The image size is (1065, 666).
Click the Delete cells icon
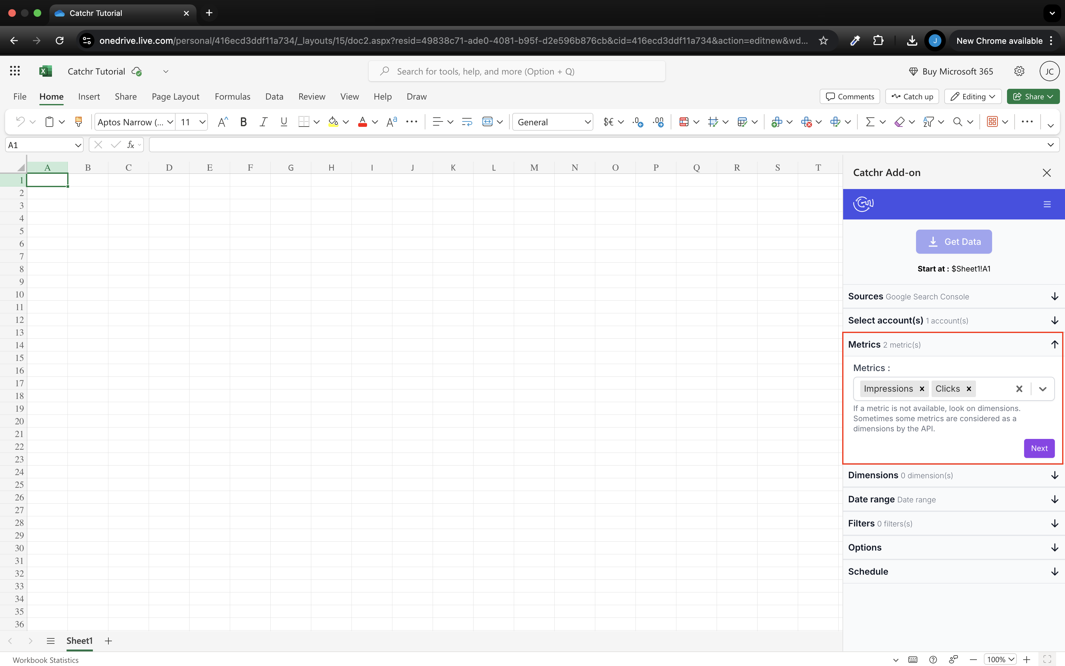806,122
